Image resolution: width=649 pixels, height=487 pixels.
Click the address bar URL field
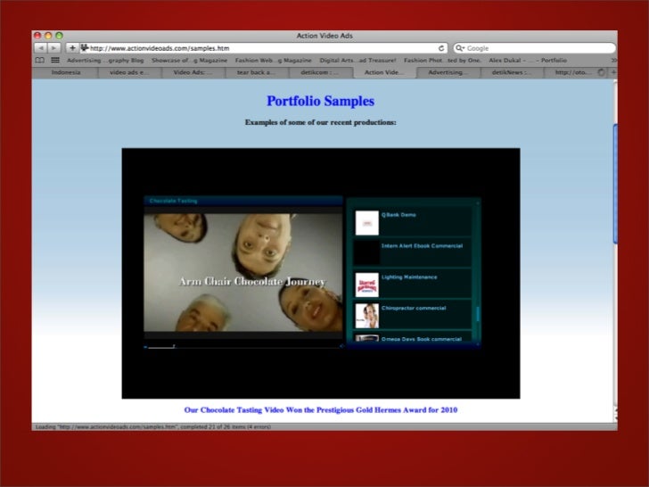pyautogui.click(x=263, y=48)
